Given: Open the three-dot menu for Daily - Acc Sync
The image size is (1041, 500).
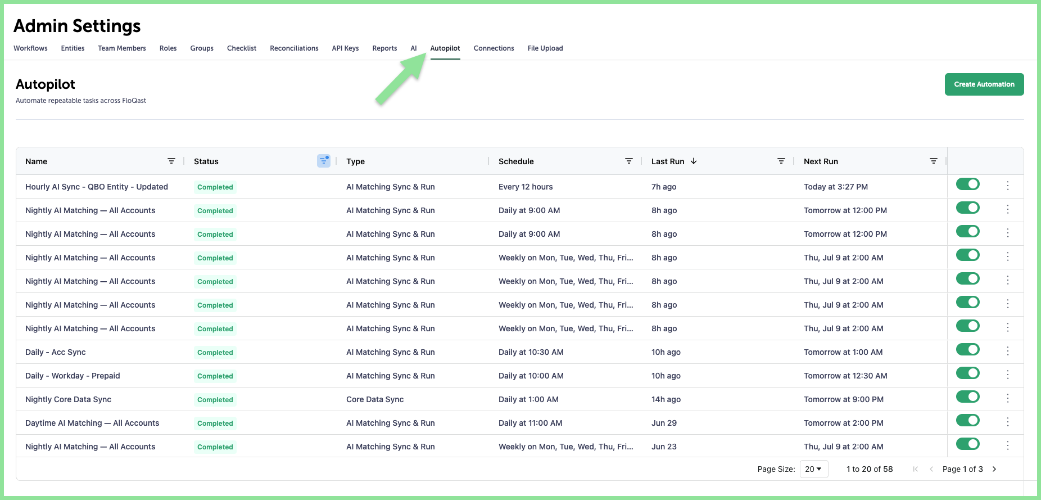Looking at the screenshot, I should (x=1008, y=351).
